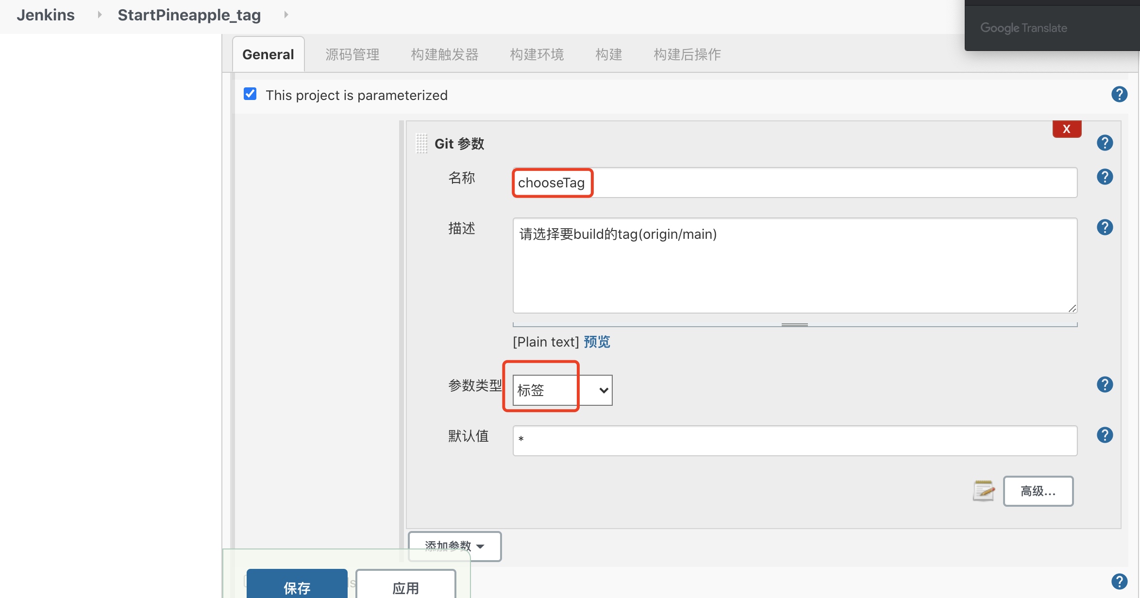The height and width of the screenshot is (598, 1140).
Task: Open help for the 名称 field
Action: tap(1105, 177)
